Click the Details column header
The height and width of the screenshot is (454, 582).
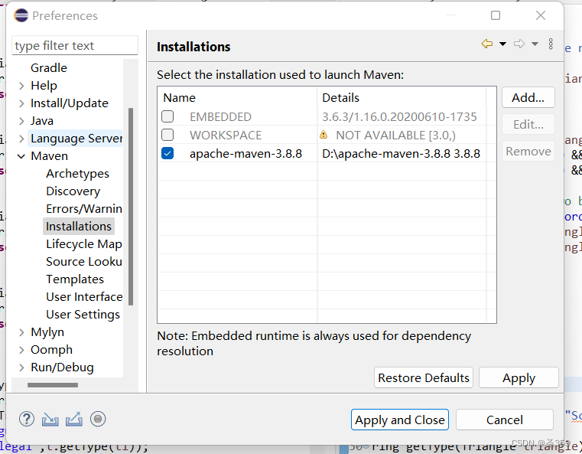(402, 98)
